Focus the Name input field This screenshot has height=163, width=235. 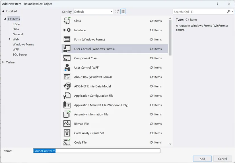(x=96, y=151)
